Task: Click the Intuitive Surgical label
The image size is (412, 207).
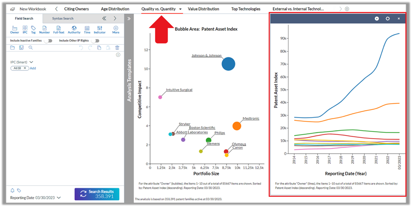Action: (179, 90)
